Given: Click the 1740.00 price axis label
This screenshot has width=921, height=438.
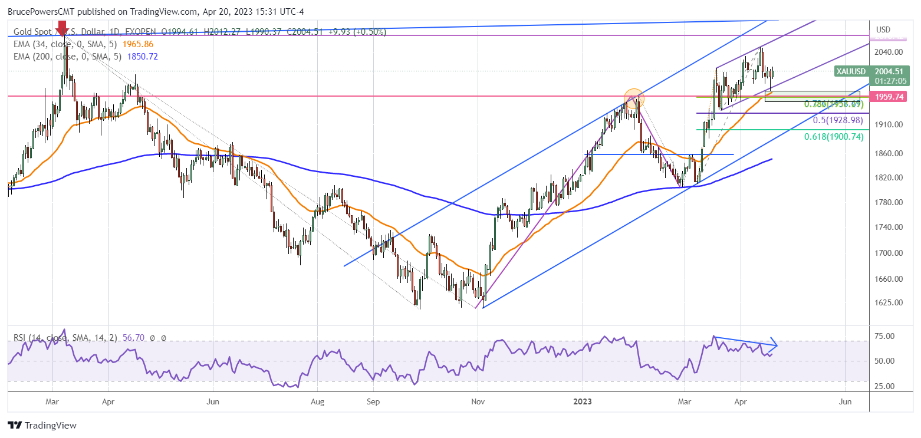Looking at the screenshot, I should tap(889, 227).
